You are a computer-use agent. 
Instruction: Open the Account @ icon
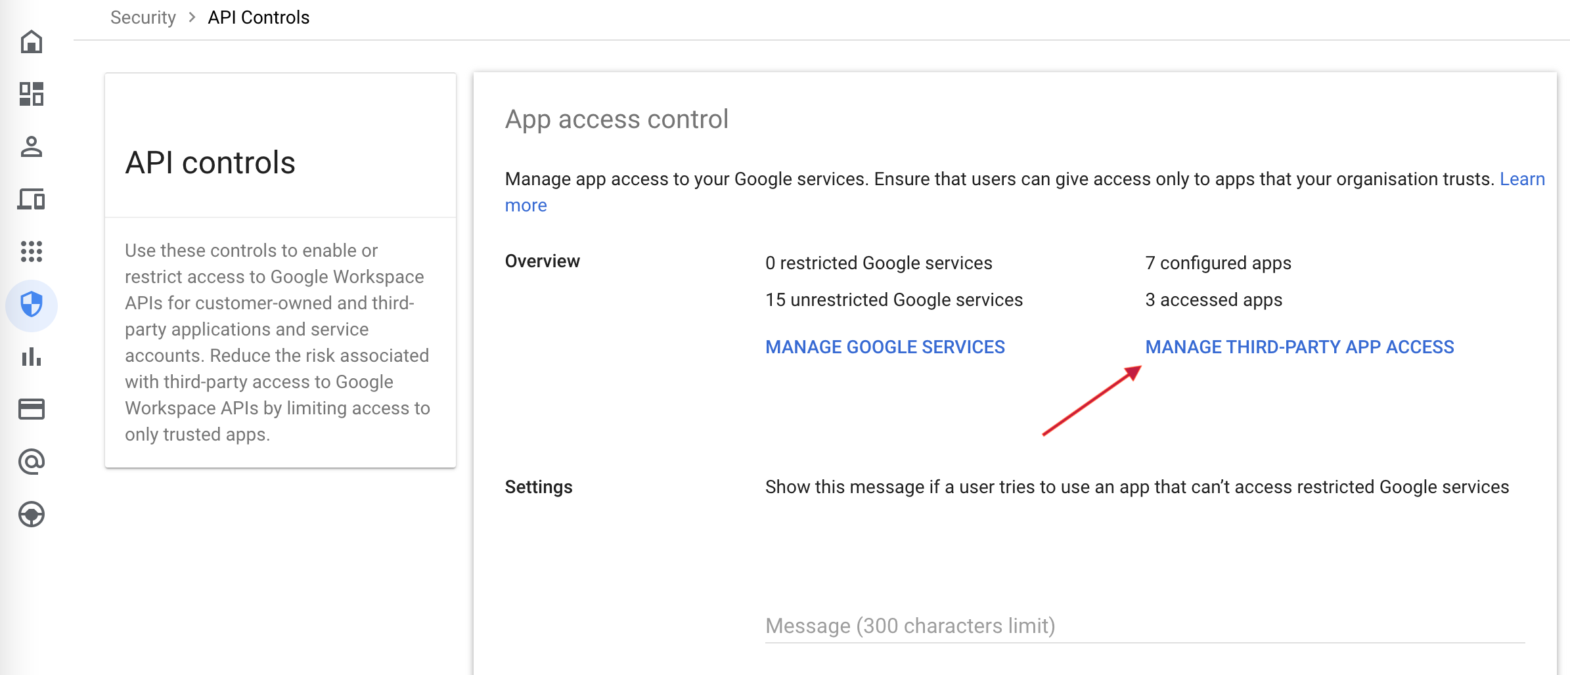point(32,462)
